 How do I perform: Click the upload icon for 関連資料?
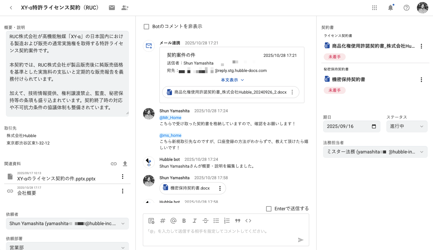[x=125, y=164]
